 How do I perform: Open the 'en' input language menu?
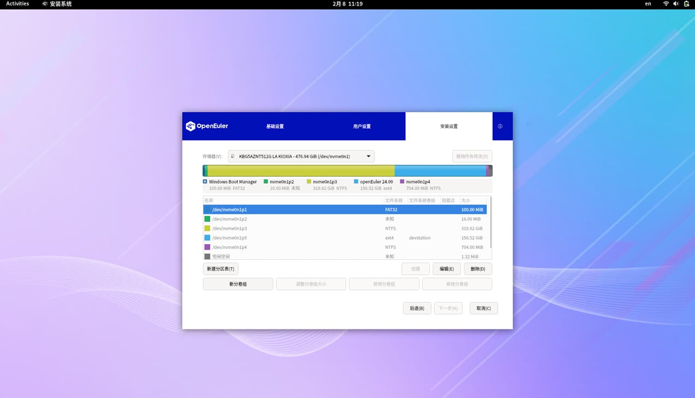648,4
